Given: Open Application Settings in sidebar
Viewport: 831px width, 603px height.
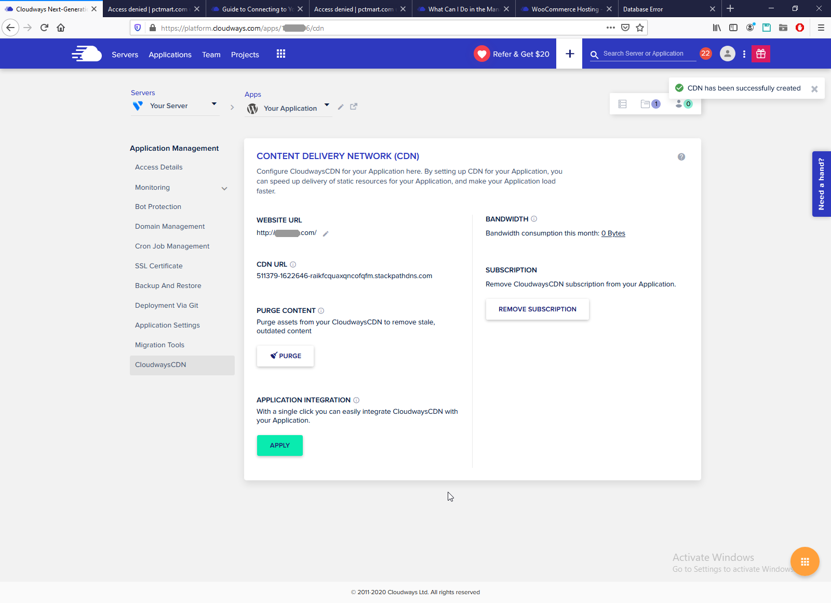Looking at the screenshot, I should click(x=167, y=325).
